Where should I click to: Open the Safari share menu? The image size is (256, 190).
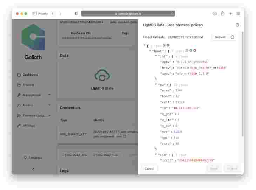223,13
